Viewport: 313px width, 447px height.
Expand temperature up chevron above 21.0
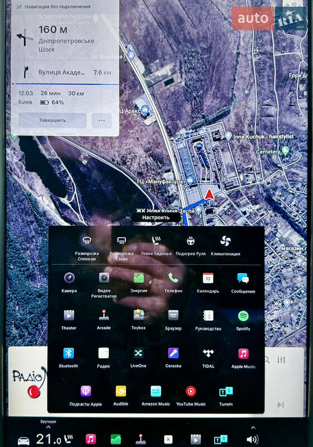pos(48,427)
